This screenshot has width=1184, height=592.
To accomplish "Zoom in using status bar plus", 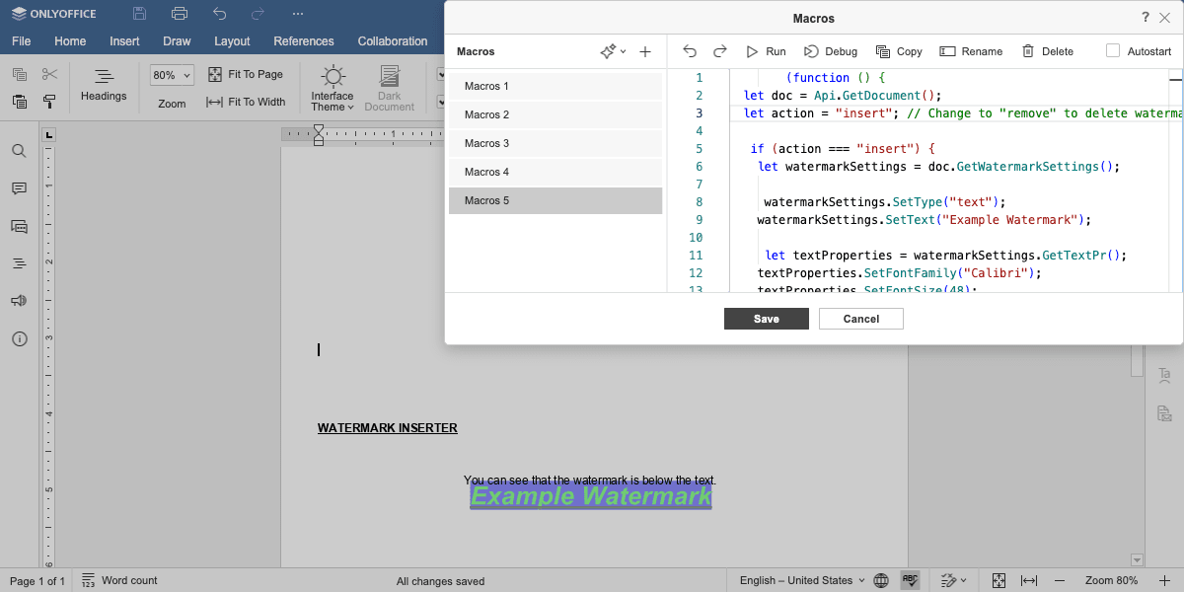I will pyautogui.click(x=1164, y=580).
